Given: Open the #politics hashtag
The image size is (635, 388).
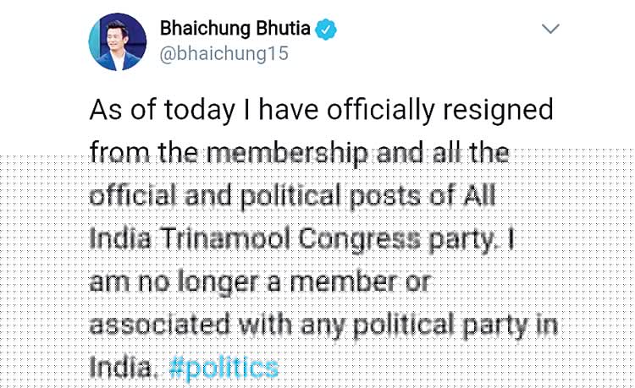Looking at the screenshot, I should coord(224,369).
